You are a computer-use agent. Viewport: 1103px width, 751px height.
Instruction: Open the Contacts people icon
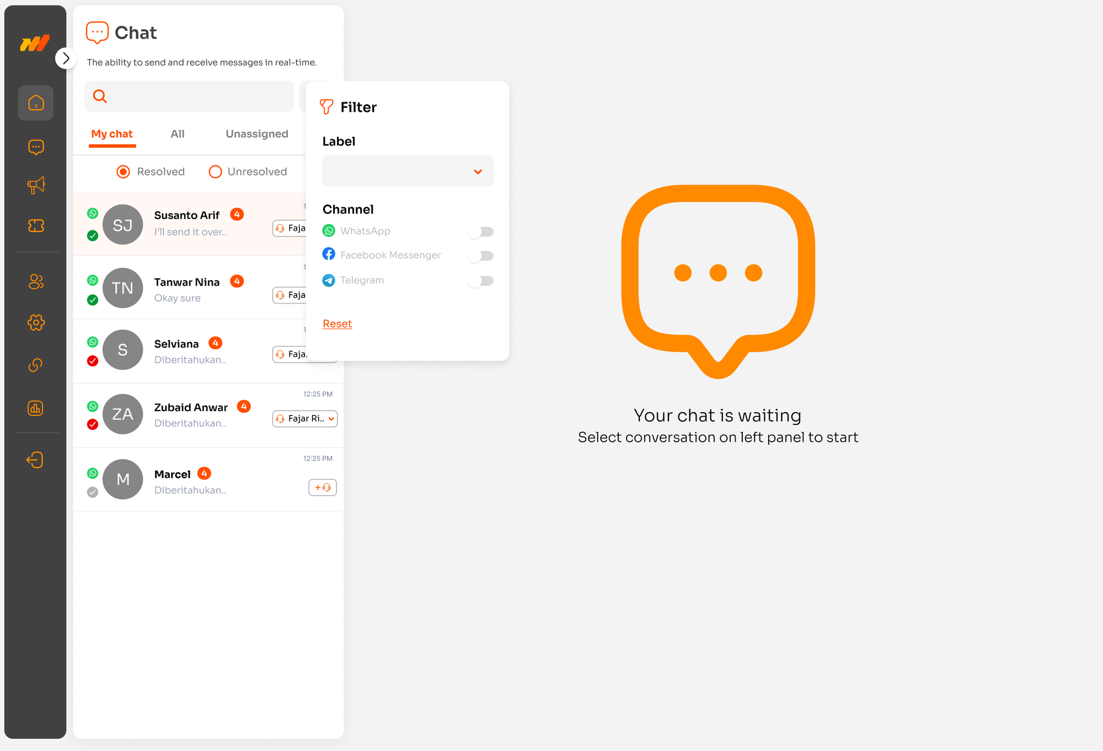(36, 282)
